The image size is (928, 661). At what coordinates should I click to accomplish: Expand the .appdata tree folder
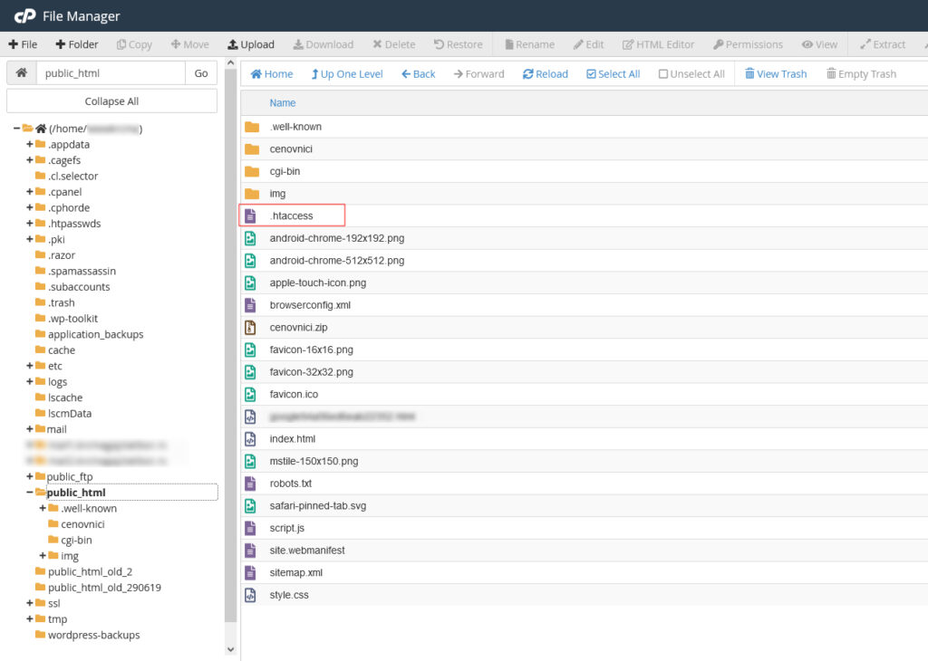[30, 144]
